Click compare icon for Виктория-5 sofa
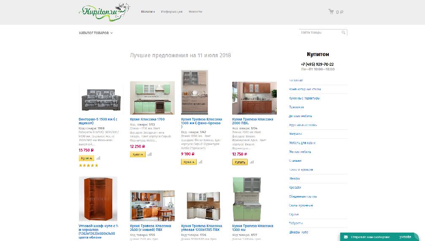 point(98,158)
